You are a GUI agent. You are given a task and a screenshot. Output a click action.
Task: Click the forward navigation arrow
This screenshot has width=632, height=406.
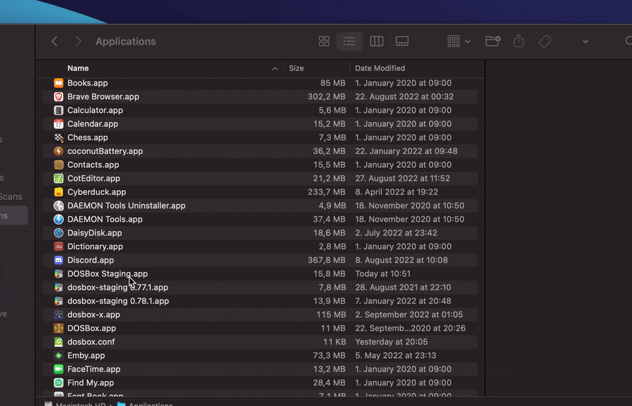click(x=78, y=41)
